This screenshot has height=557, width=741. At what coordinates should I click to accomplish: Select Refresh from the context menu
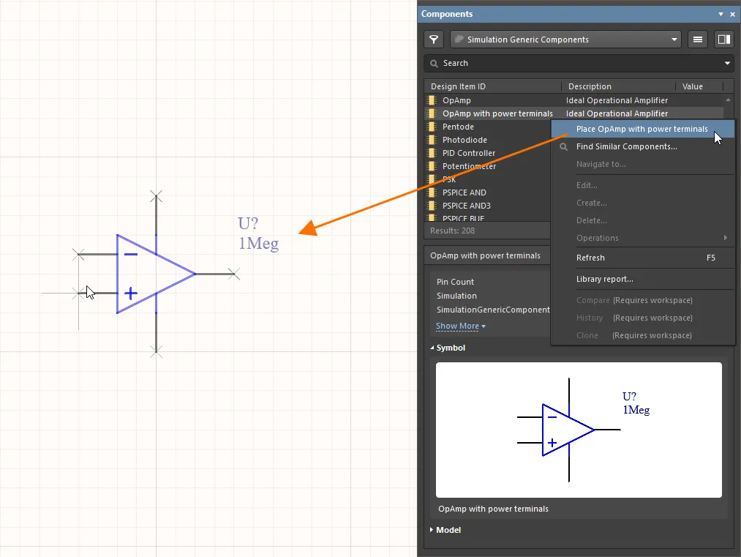[590, 258]
